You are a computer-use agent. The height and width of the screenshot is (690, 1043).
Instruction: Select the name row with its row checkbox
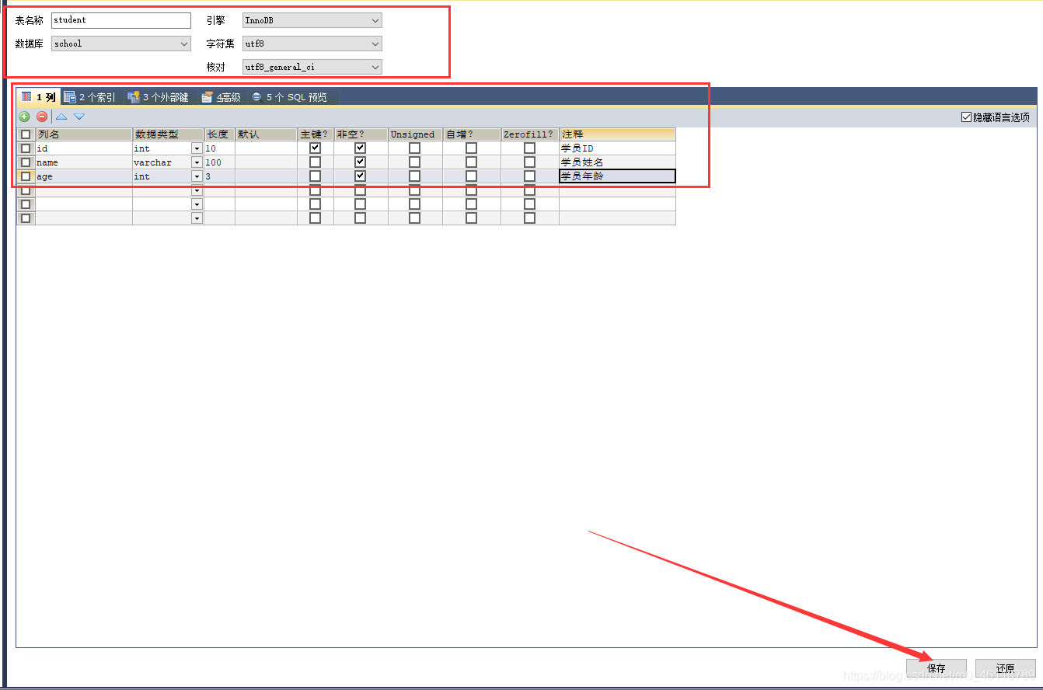point(26,162)
